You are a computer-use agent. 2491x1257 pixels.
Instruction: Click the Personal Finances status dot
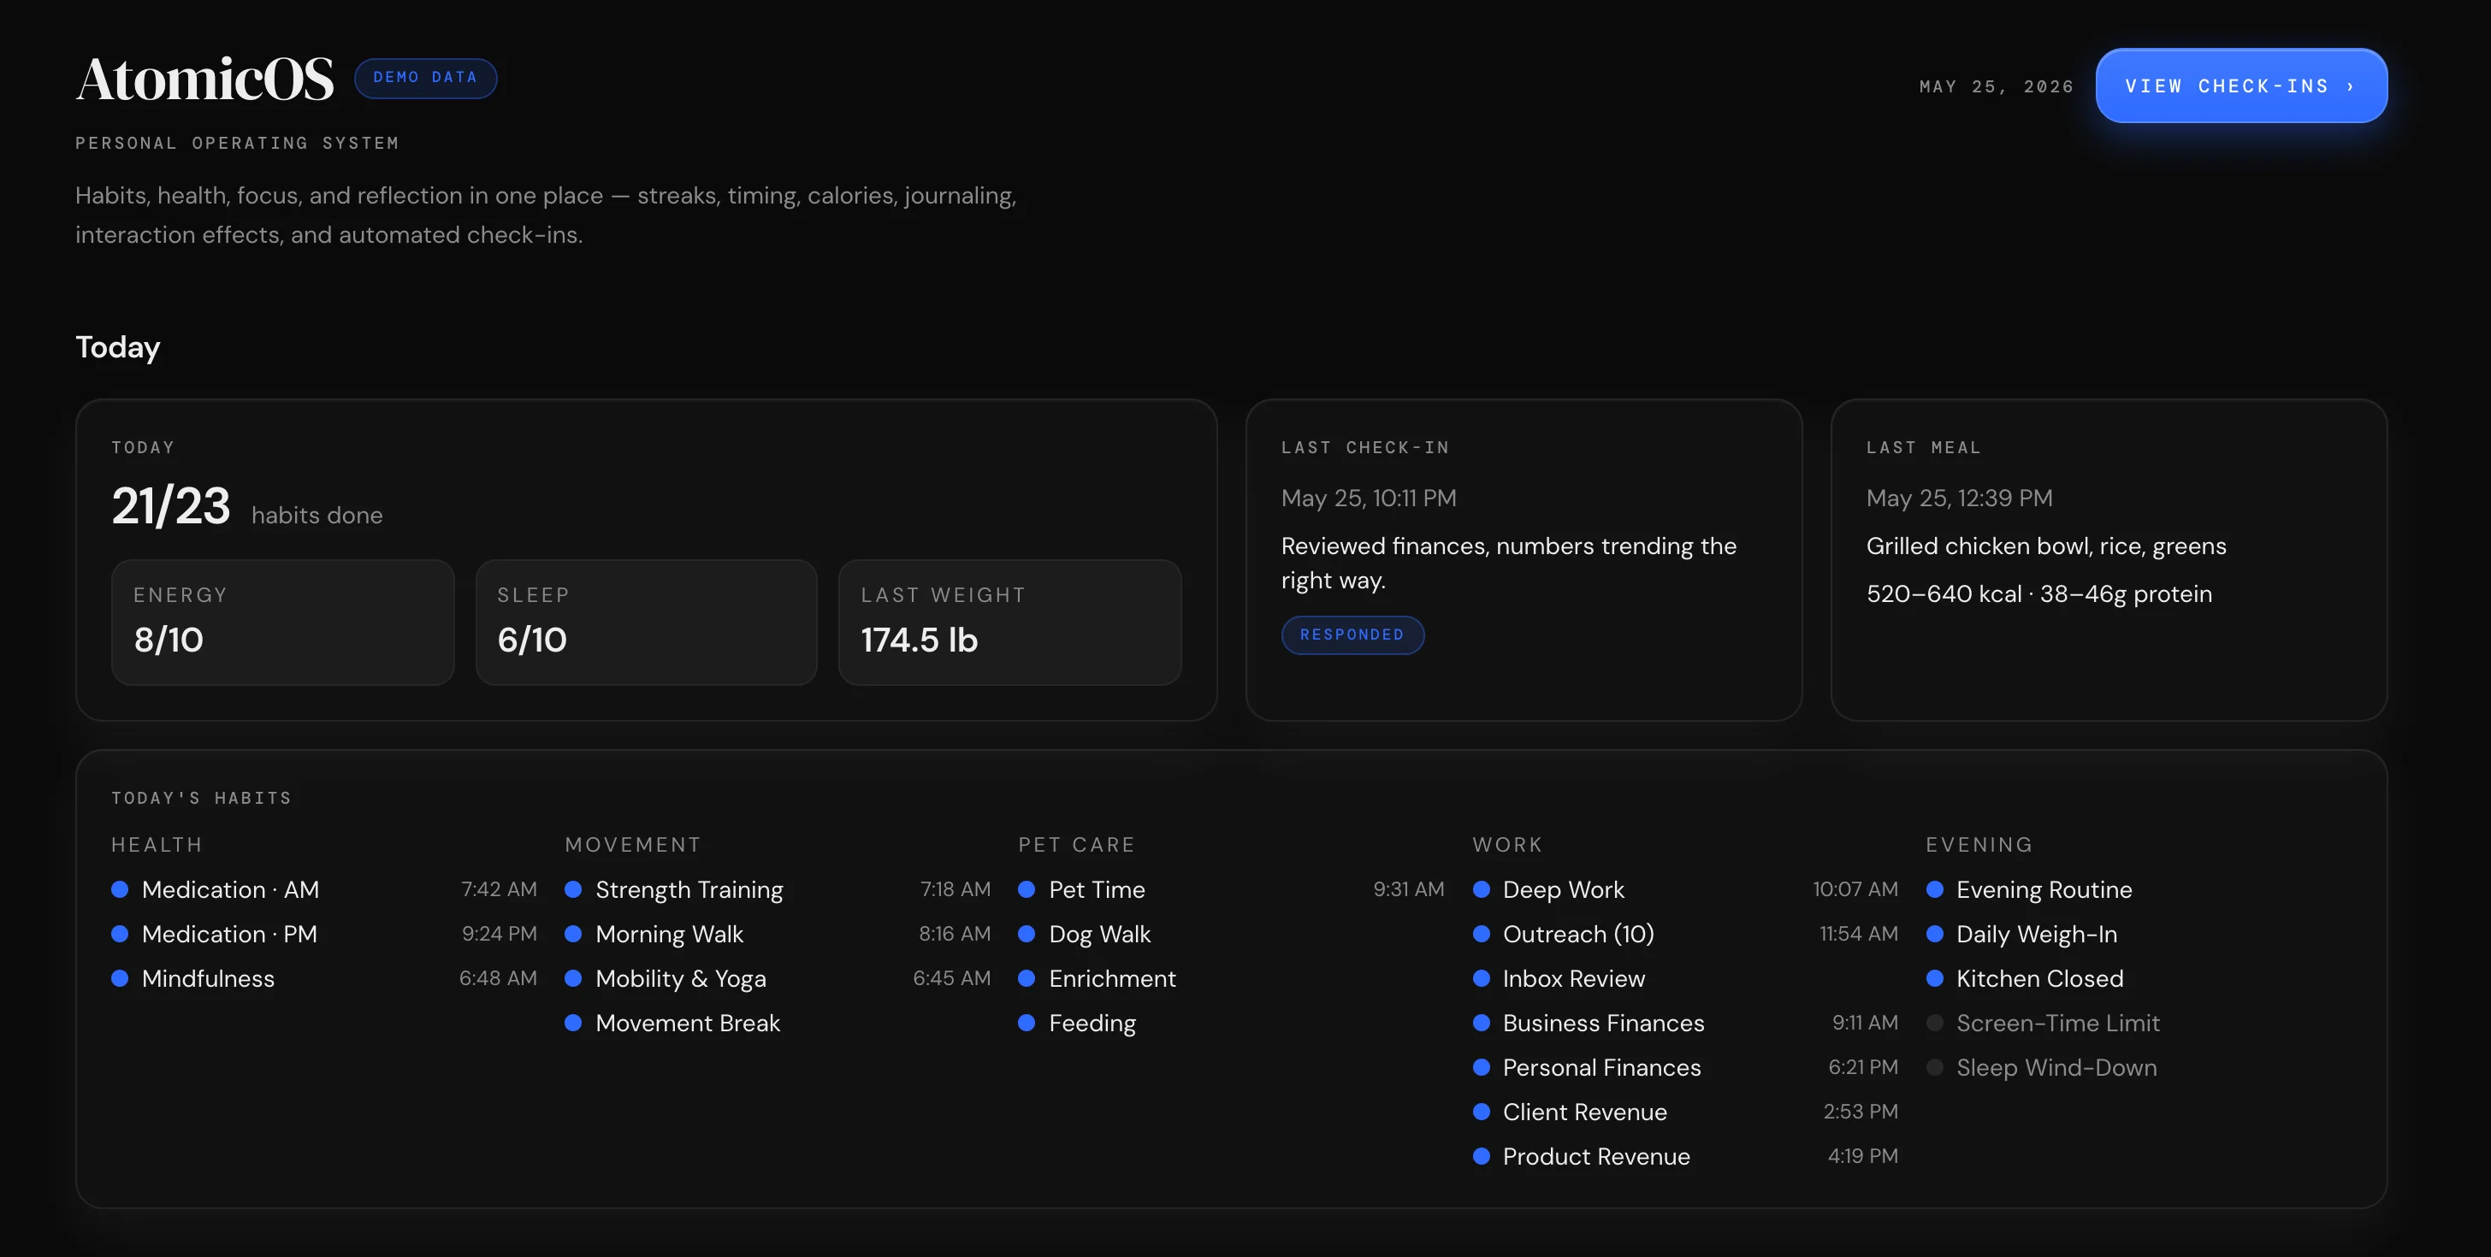point(1482,1067)
